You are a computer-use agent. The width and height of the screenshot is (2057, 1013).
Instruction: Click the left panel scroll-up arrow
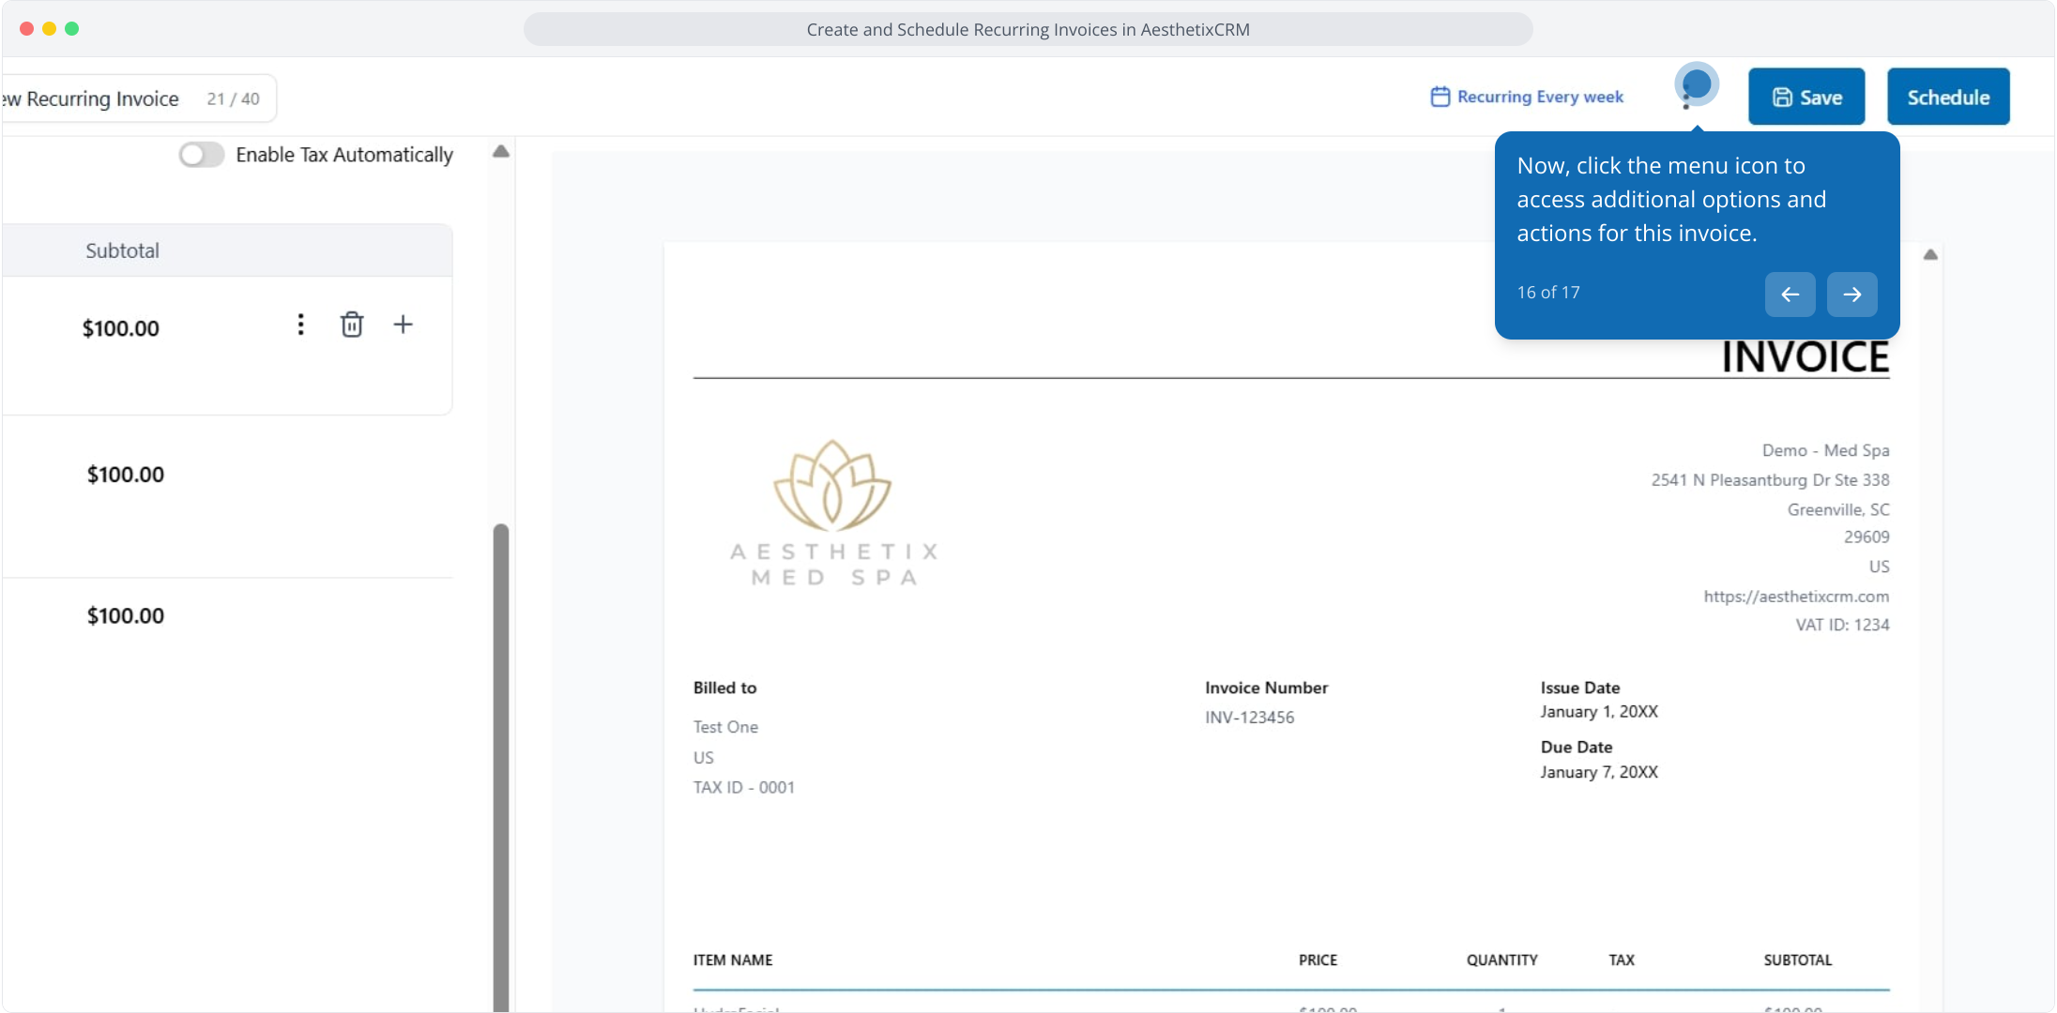click(501, 151)
